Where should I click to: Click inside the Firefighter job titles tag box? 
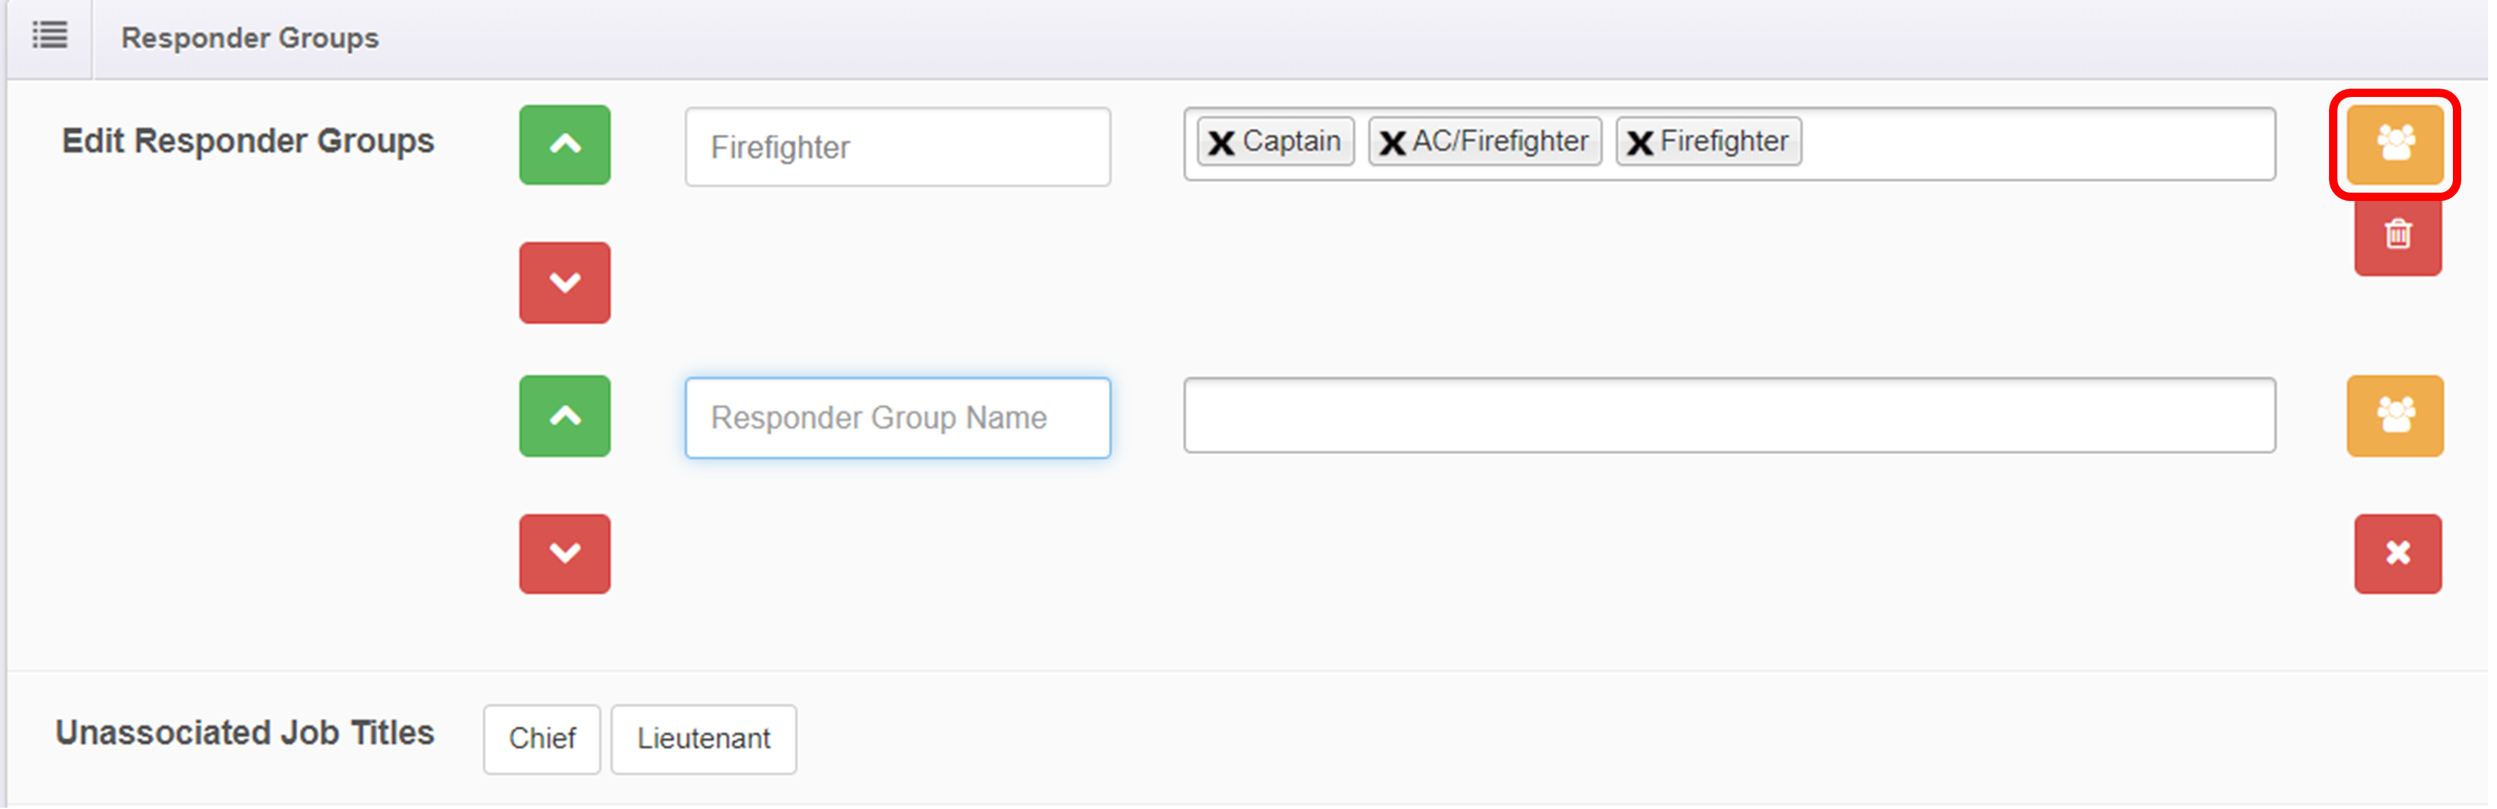[2036, 144]
